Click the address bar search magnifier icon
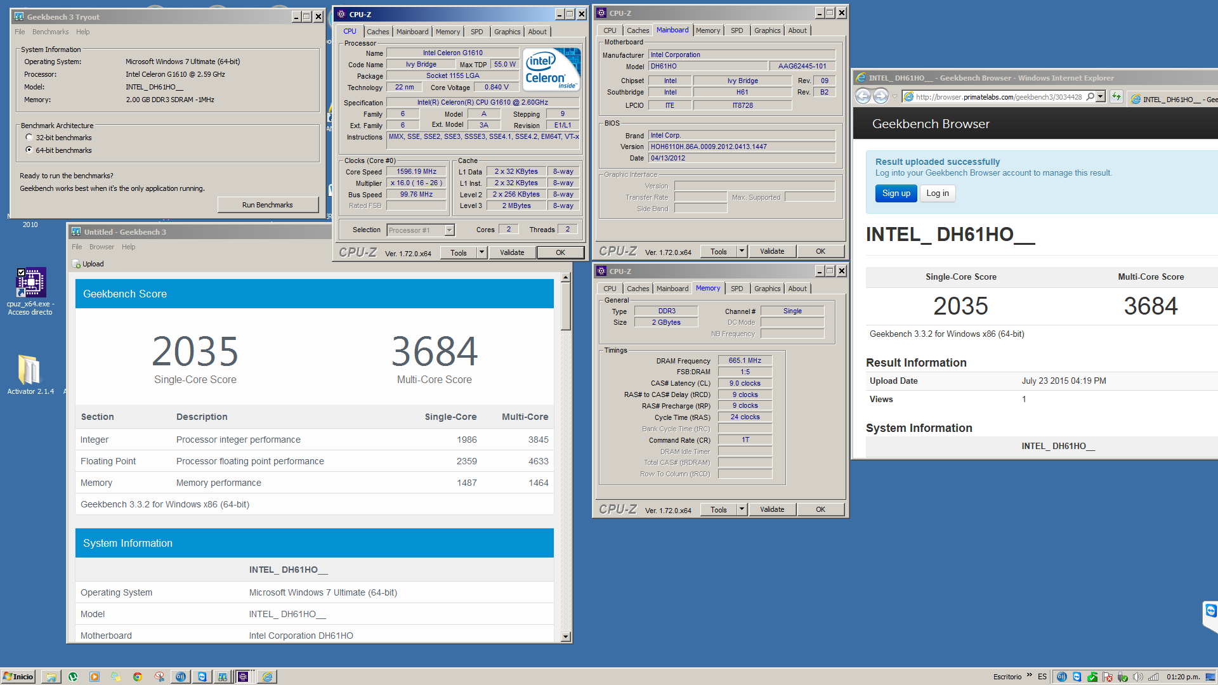 1090,97
